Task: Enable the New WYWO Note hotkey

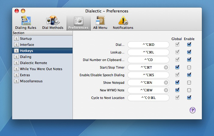Action: 189,90
